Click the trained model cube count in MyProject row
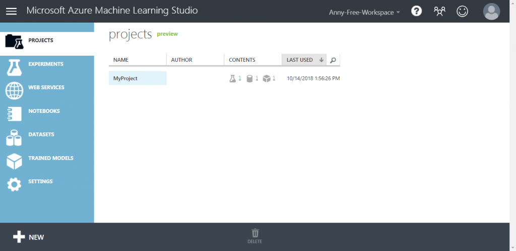The height and width of the screenshot is (251, 516). click(x=269, y=79)
